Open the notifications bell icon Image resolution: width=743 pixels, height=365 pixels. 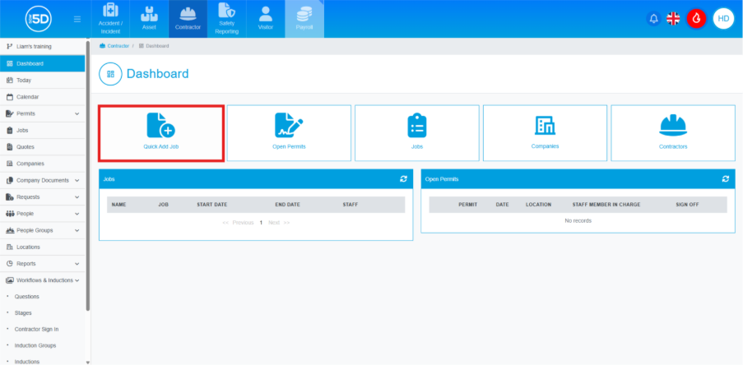654,18
